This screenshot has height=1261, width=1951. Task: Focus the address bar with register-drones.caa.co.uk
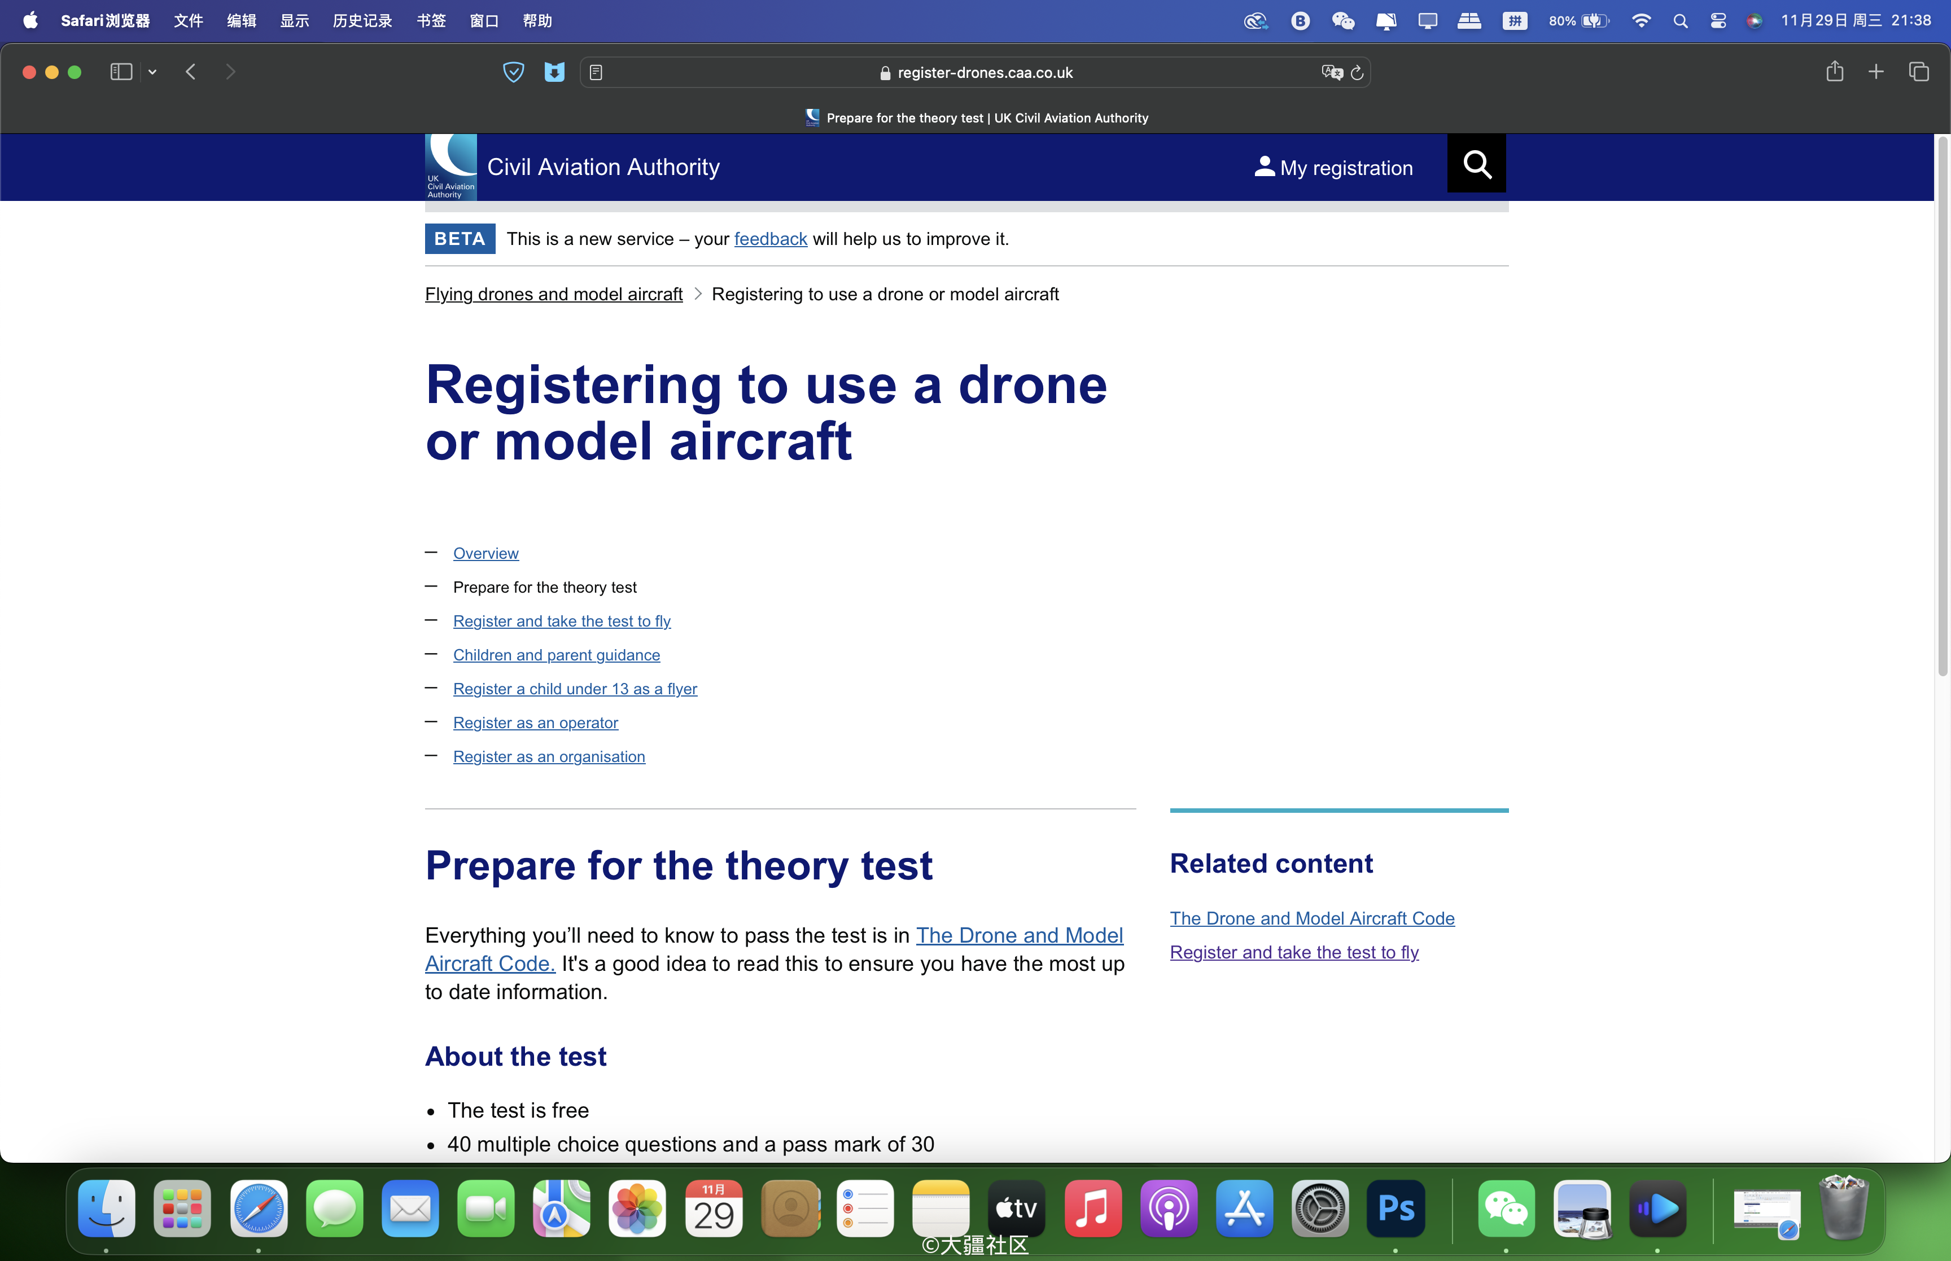(x=975, y=72)
